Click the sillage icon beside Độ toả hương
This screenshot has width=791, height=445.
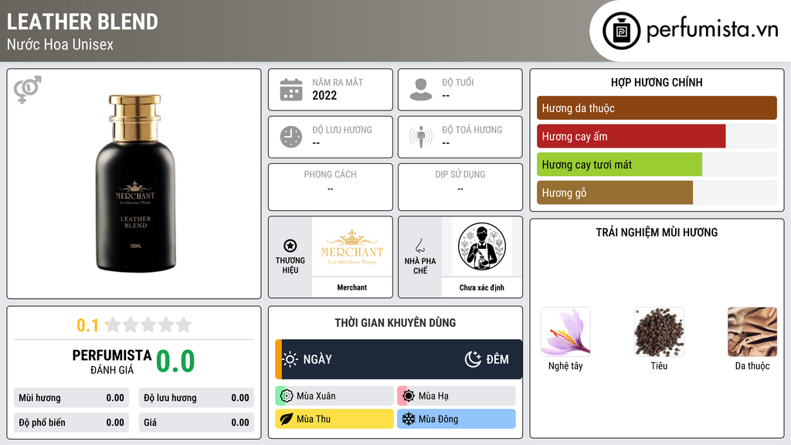[x=421, y=137]
